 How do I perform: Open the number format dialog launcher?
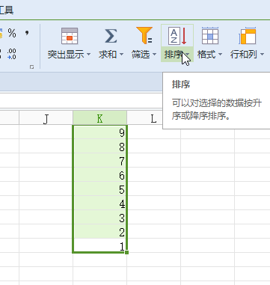tap(31, 67)
